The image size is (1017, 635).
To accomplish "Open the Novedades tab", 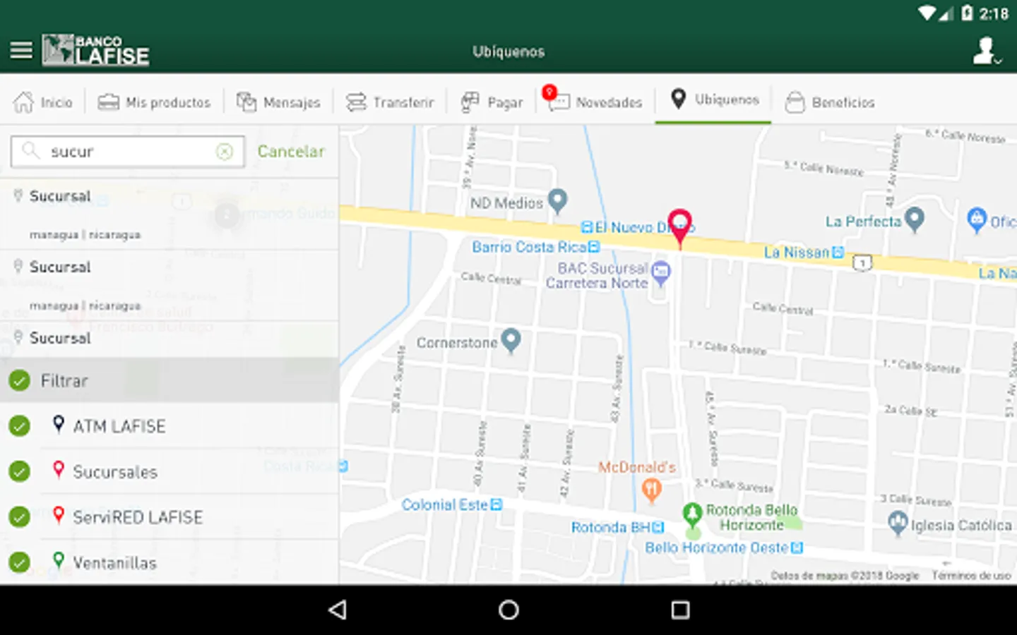I will (593, 101).
